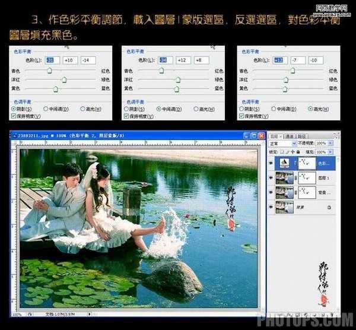Click the Color Balance adjustment layer icon
356x330 pixels.
point(285,163)
